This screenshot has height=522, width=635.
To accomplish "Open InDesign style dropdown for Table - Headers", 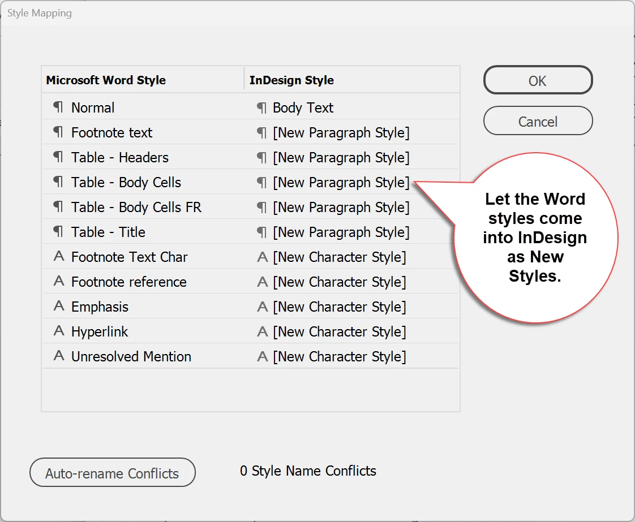I will click(x=341, y=157).
